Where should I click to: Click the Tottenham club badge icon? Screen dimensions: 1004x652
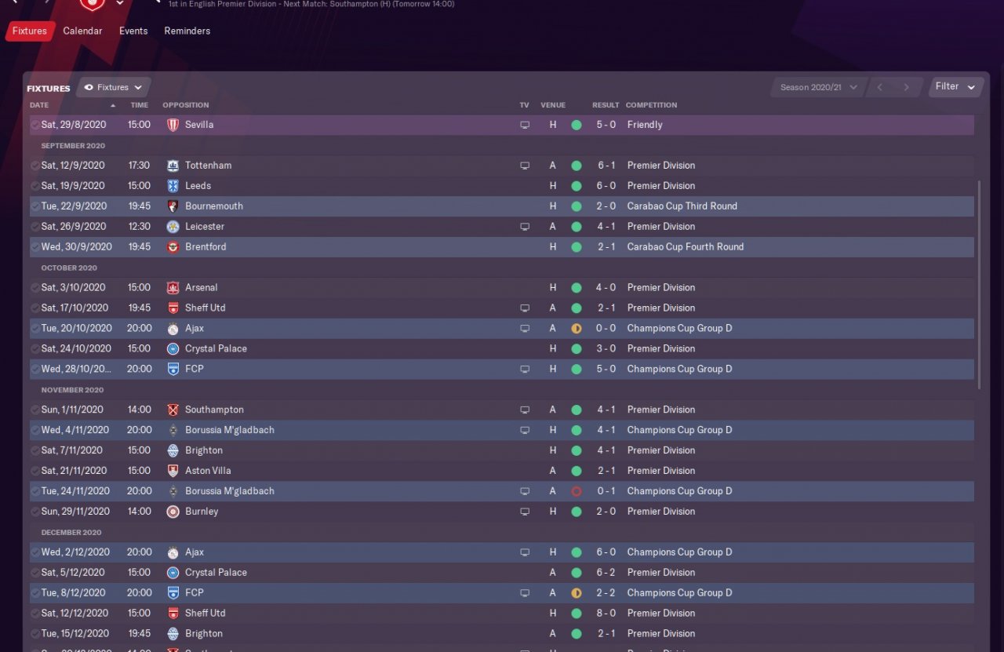tap(173, 166)
